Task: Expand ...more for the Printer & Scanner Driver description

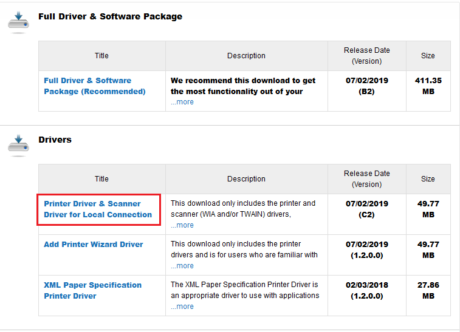Action: click(182, 225)
